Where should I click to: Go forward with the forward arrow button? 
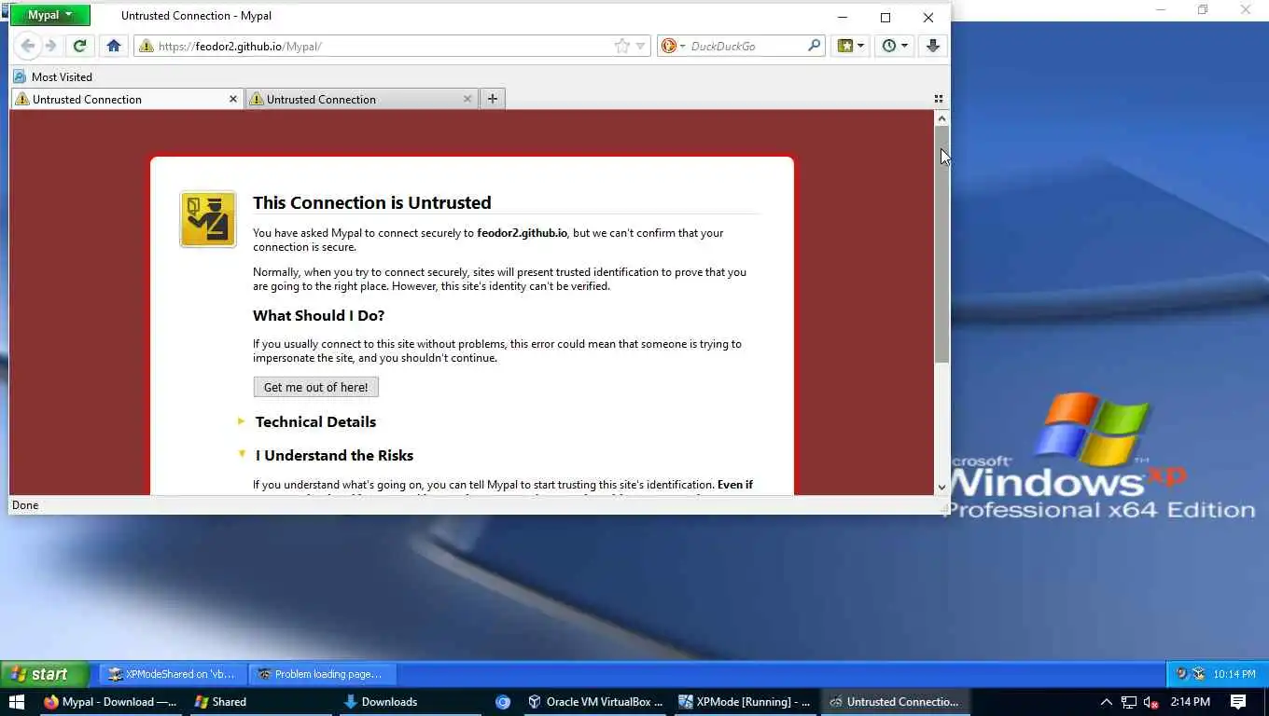50,46
